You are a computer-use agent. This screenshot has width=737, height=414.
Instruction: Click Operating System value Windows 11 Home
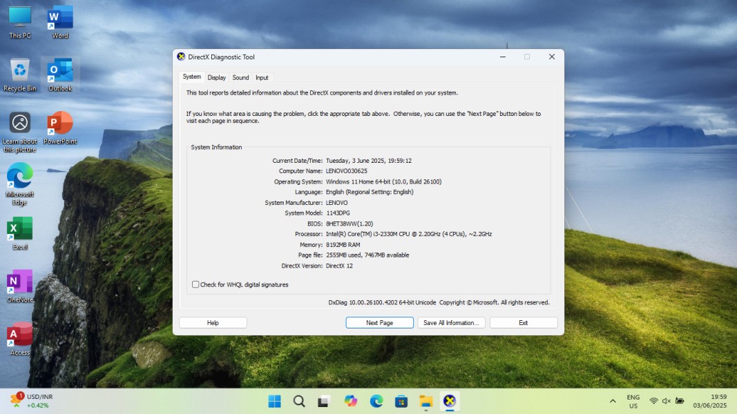[383, 181]
